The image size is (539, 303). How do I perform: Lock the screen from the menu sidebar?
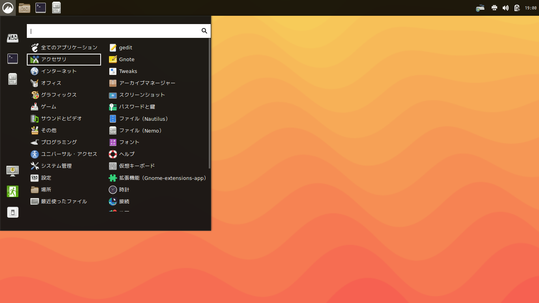(13, 171)
